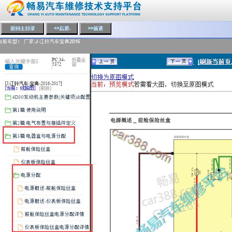
Task: Open 电源概述-前舱保险丝盒 page
Action: tap(50, 188)
